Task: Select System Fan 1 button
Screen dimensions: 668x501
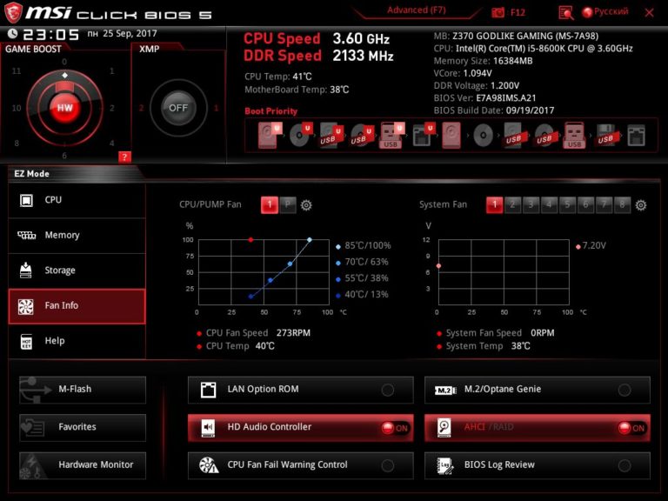Action: coord(495,205)
